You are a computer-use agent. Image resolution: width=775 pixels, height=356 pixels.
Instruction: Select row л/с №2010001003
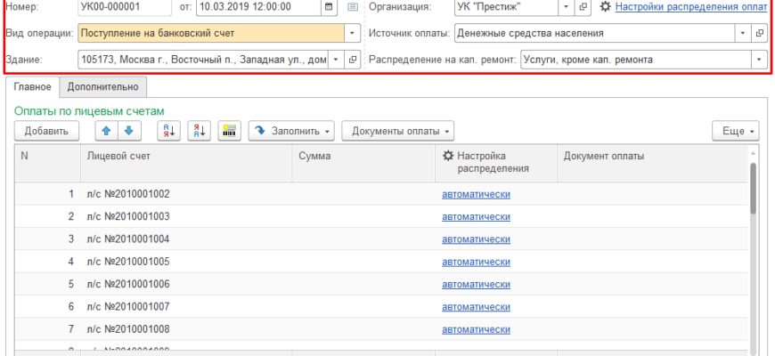click(x=381, y=217)
